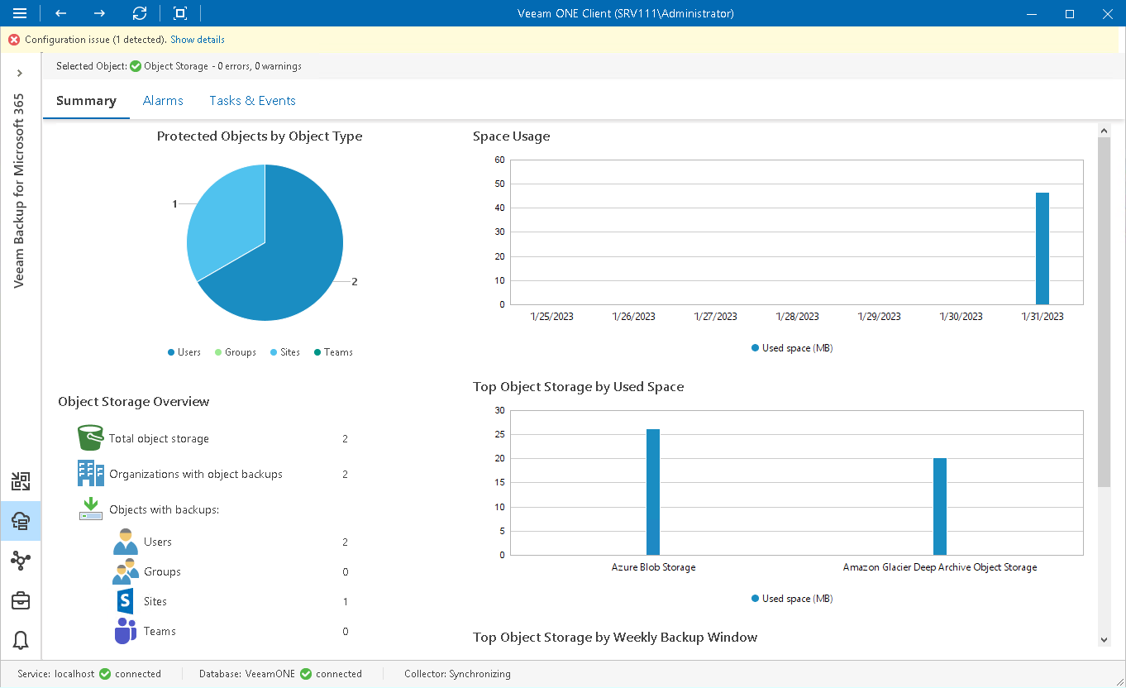Select the Veeam Backup for Microsoft 365 sidebar icon
1126x688 pixels.
tap(21, 521)
